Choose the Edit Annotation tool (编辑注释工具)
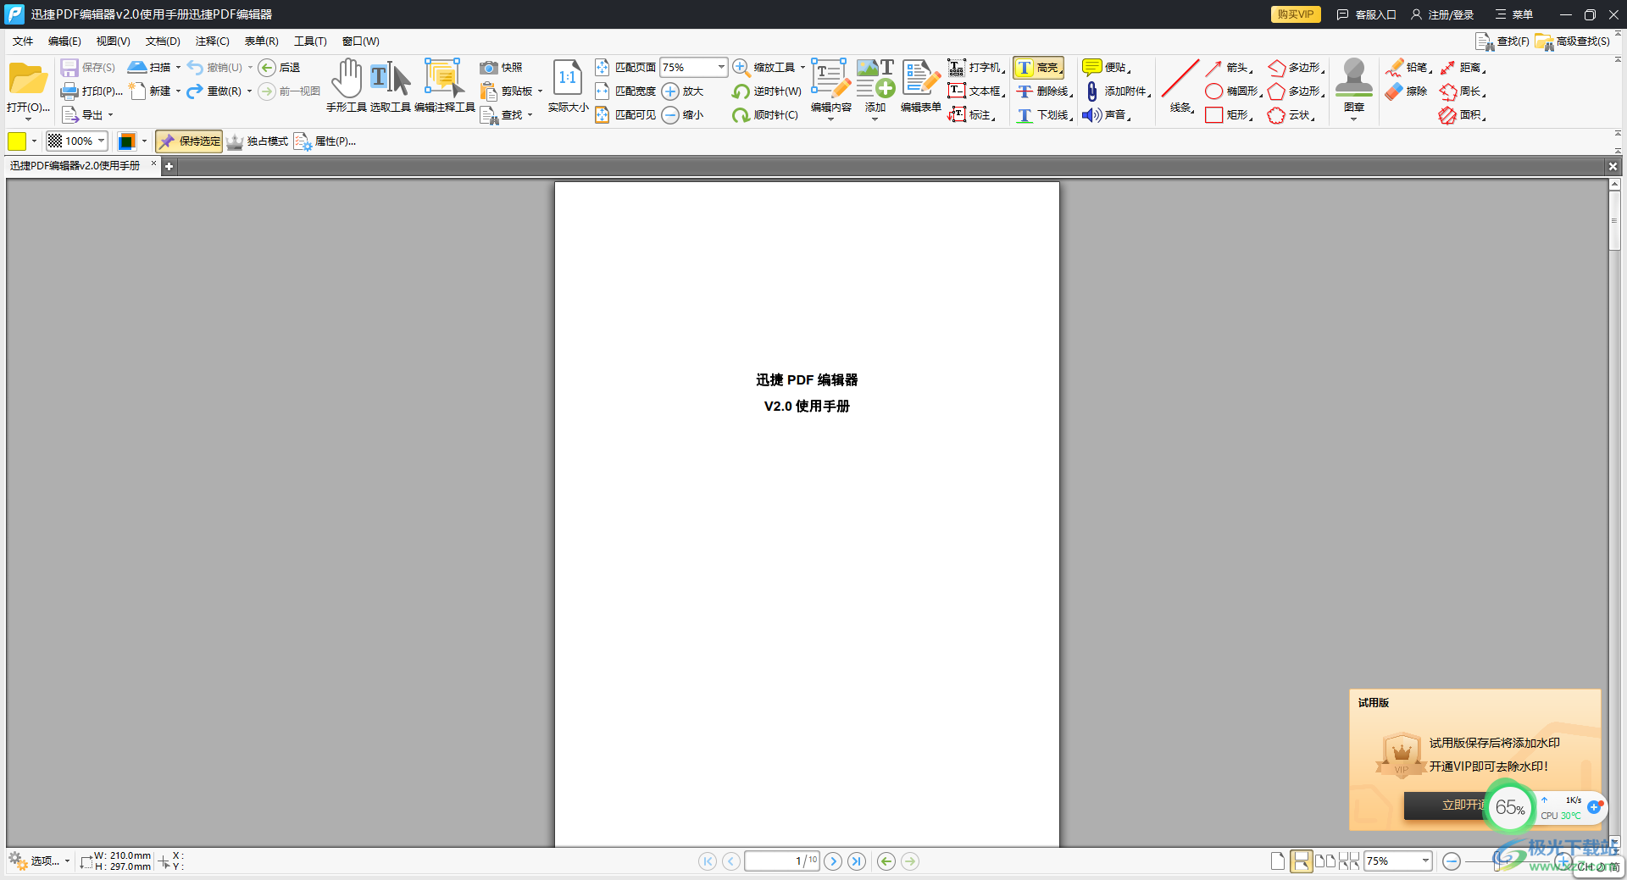The image size is (1627, 880). tap(444, 85)
